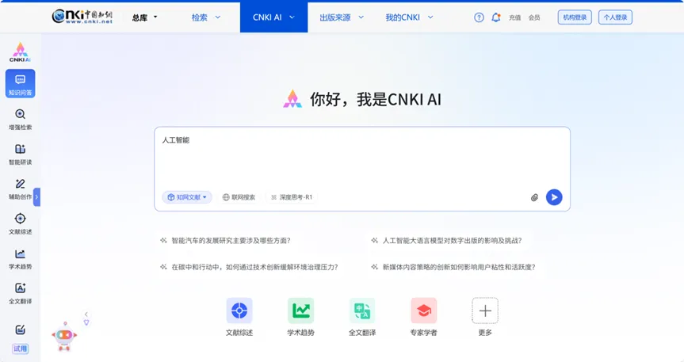Open the 智能研读 sidebar icon
The width and height of the screenshot is (684, 362).
click(20, 154)
